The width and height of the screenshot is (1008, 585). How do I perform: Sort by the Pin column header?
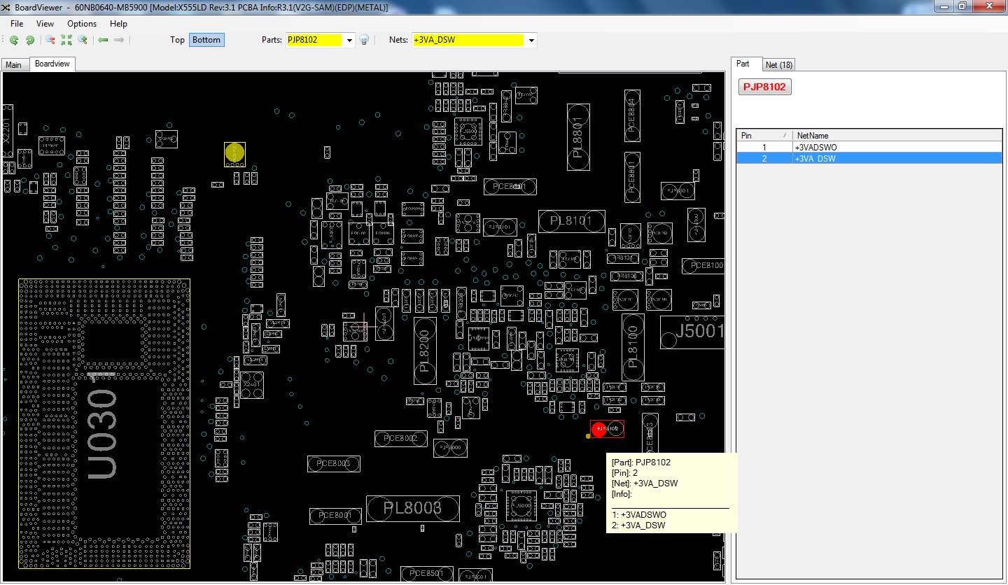[763, 135]
